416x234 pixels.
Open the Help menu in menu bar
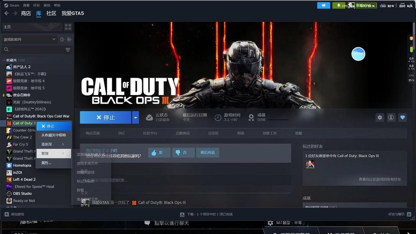point(57,5)
